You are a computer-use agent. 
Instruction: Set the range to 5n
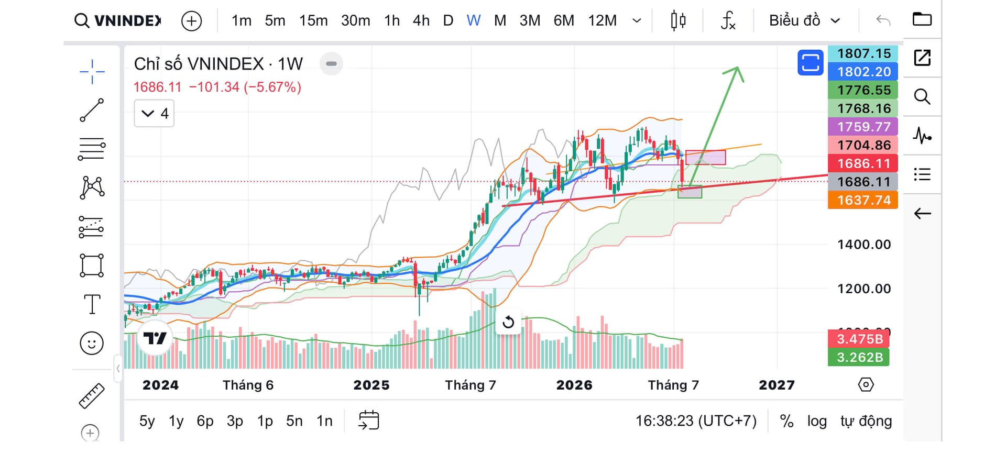(294, 421)
